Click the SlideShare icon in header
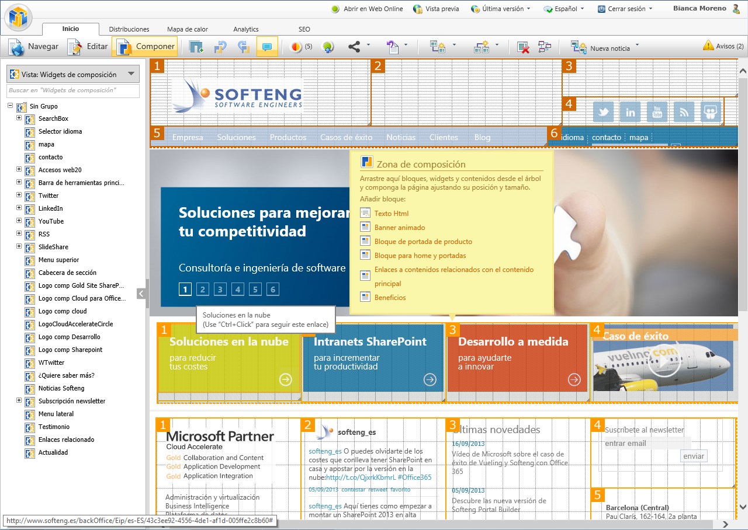This screenshot has width=748, height=530. [x=711, y=112]
